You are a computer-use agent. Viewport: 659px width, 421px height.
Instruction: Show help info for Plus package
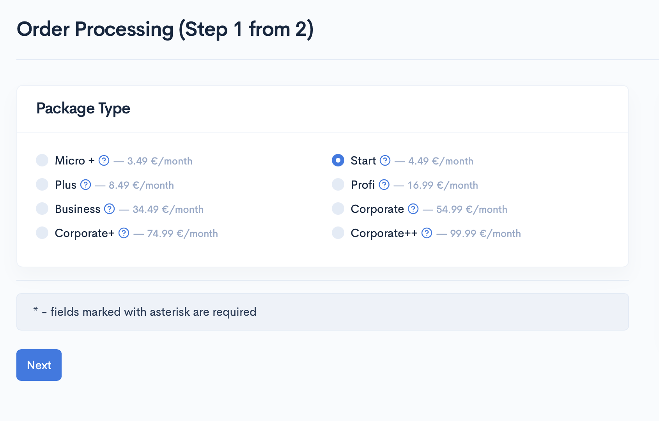click(x=85, y=185)
